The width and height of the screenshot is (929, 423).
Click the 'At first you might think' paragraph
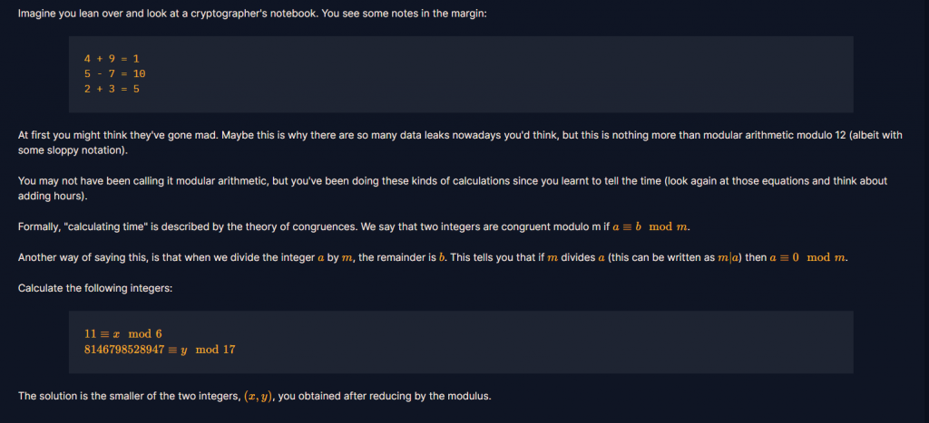(460, 142)
